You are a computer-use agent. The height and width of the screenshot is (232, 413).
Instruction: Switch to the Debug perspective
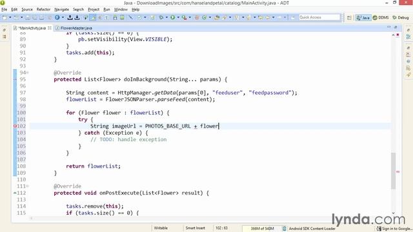401,17
